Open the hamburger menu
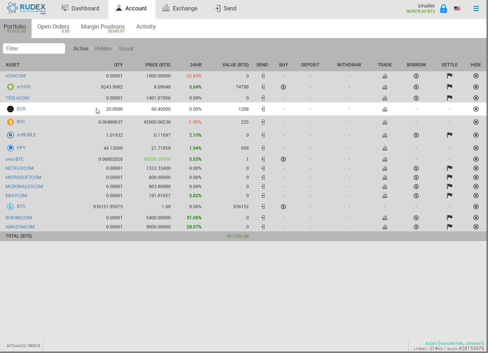Viewport: 488px width, 353px height. click(x=476, y=8)
